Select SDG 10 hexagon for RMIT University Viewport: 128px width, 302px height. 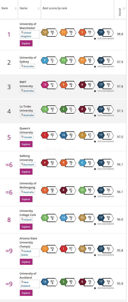pos(45,85)
